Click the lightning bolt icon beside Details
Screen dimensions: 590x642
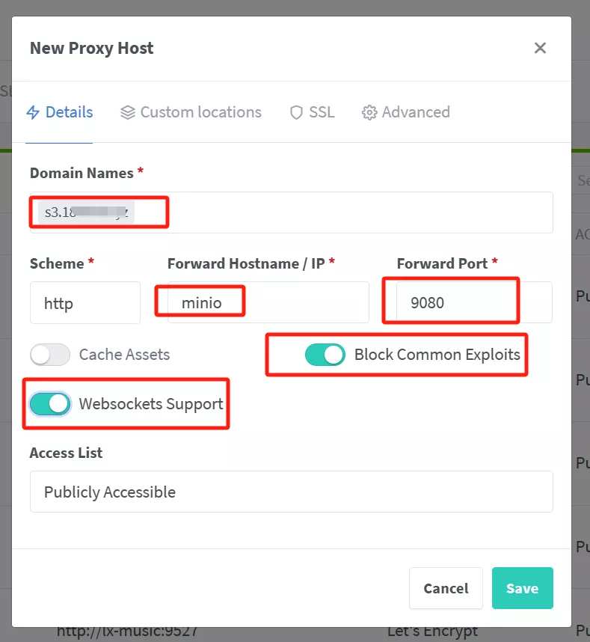tap(33, 112)
